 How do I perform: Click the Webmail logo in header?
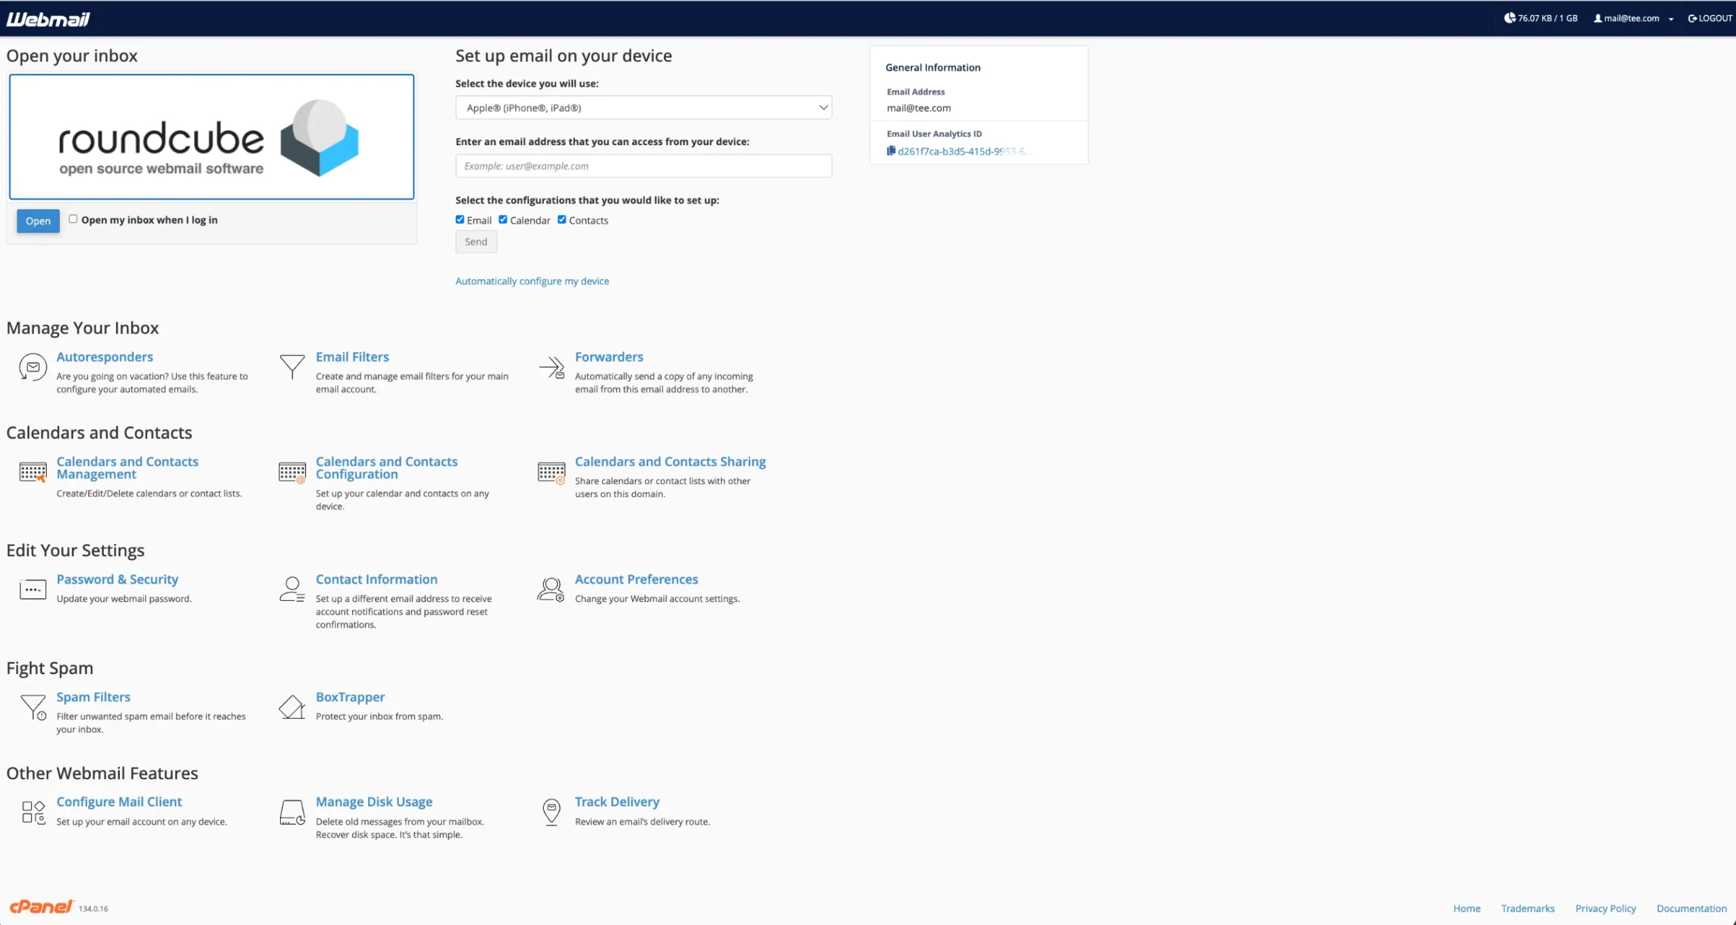pyautogui.click(x=48, y=19)
